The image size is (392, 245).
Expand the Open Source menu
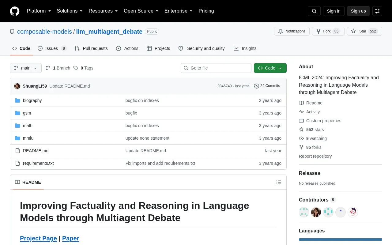click(141, 11)
